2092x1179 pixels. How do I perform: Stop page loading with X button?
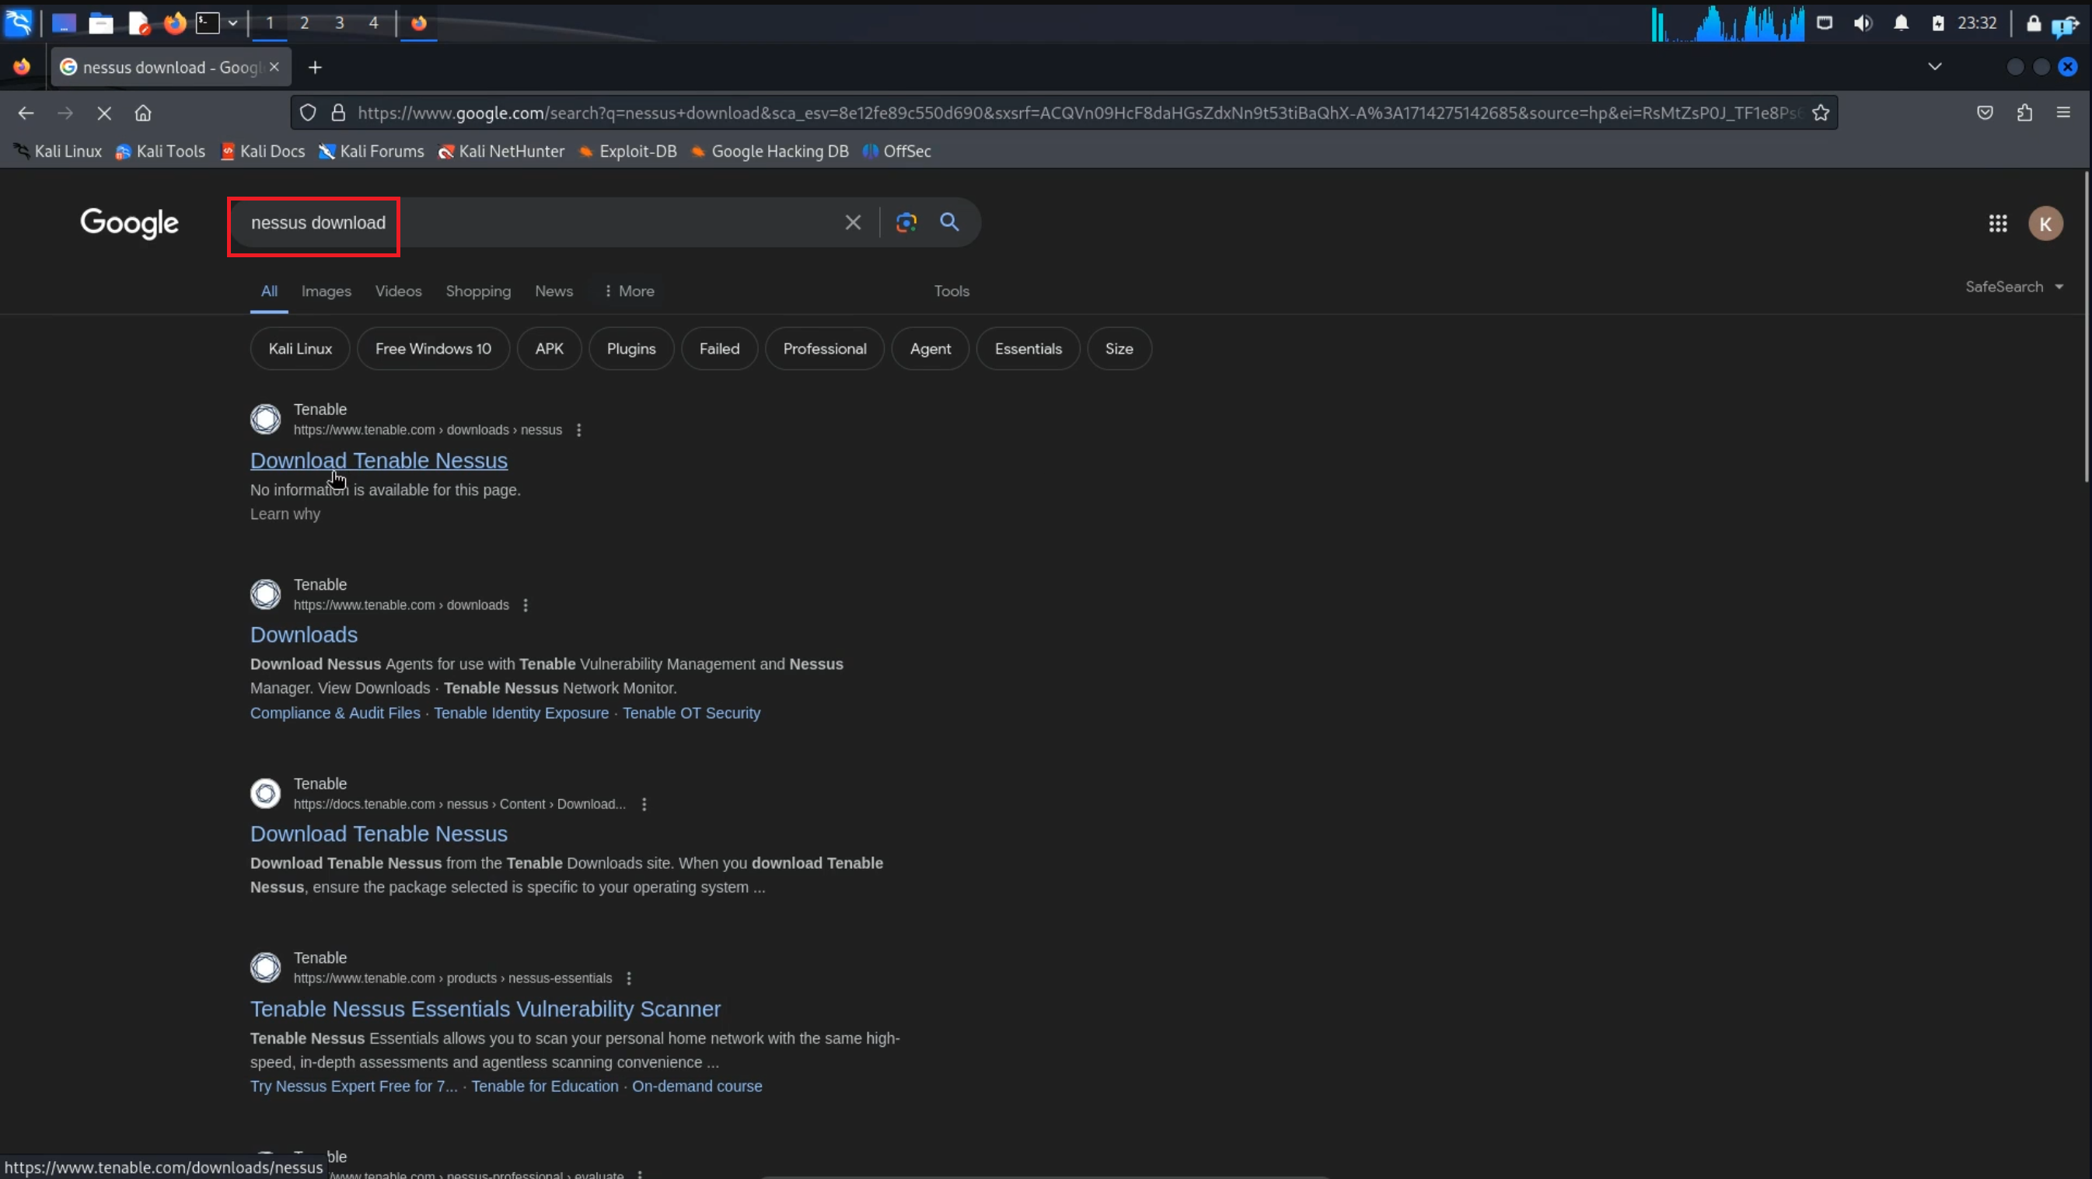tap(104, 113)
